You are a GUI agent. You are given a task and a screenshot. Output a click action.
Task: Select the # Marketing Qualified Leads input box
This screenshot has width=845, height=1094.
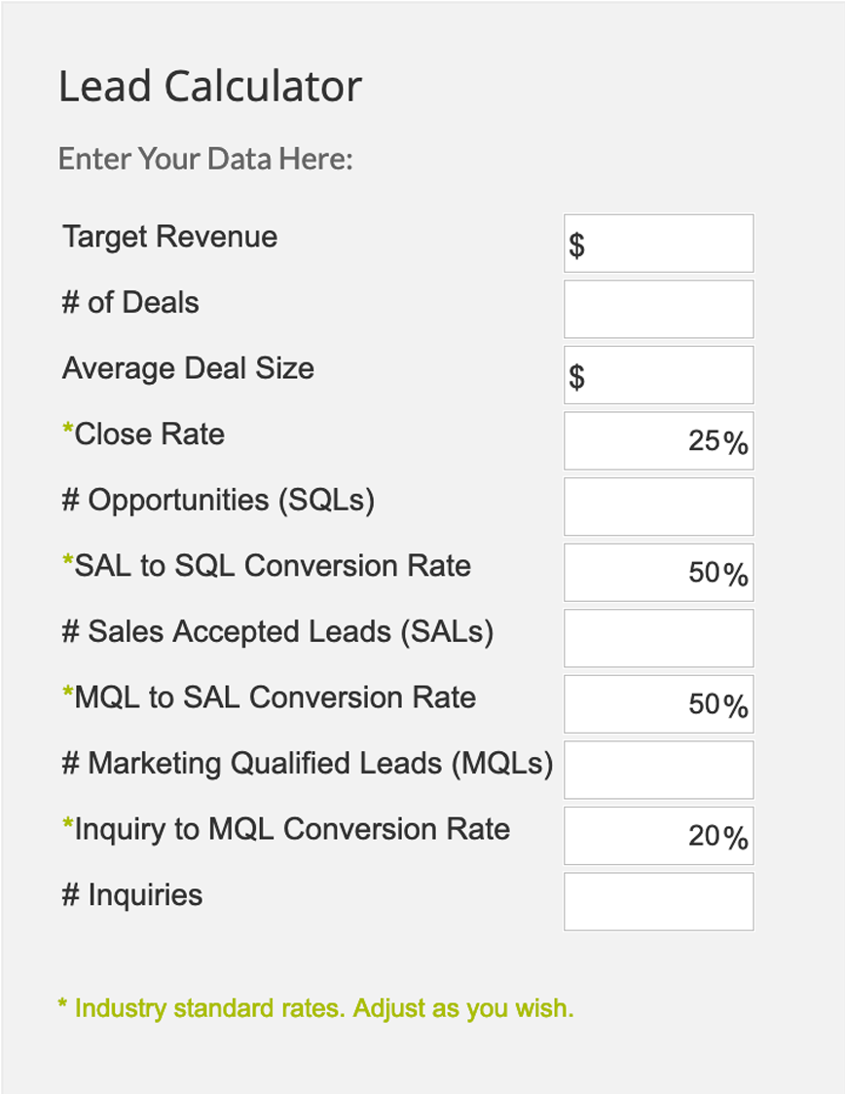click(658, 770)
